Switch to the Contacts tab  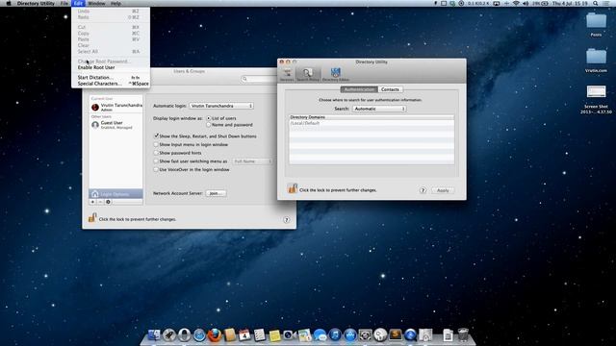click(390, 89)
